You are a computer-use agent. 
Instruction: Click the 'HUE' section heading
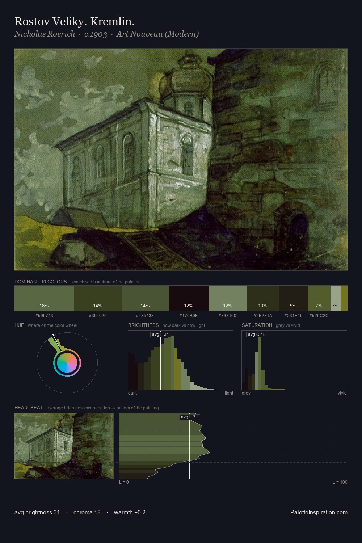(19, 325)
